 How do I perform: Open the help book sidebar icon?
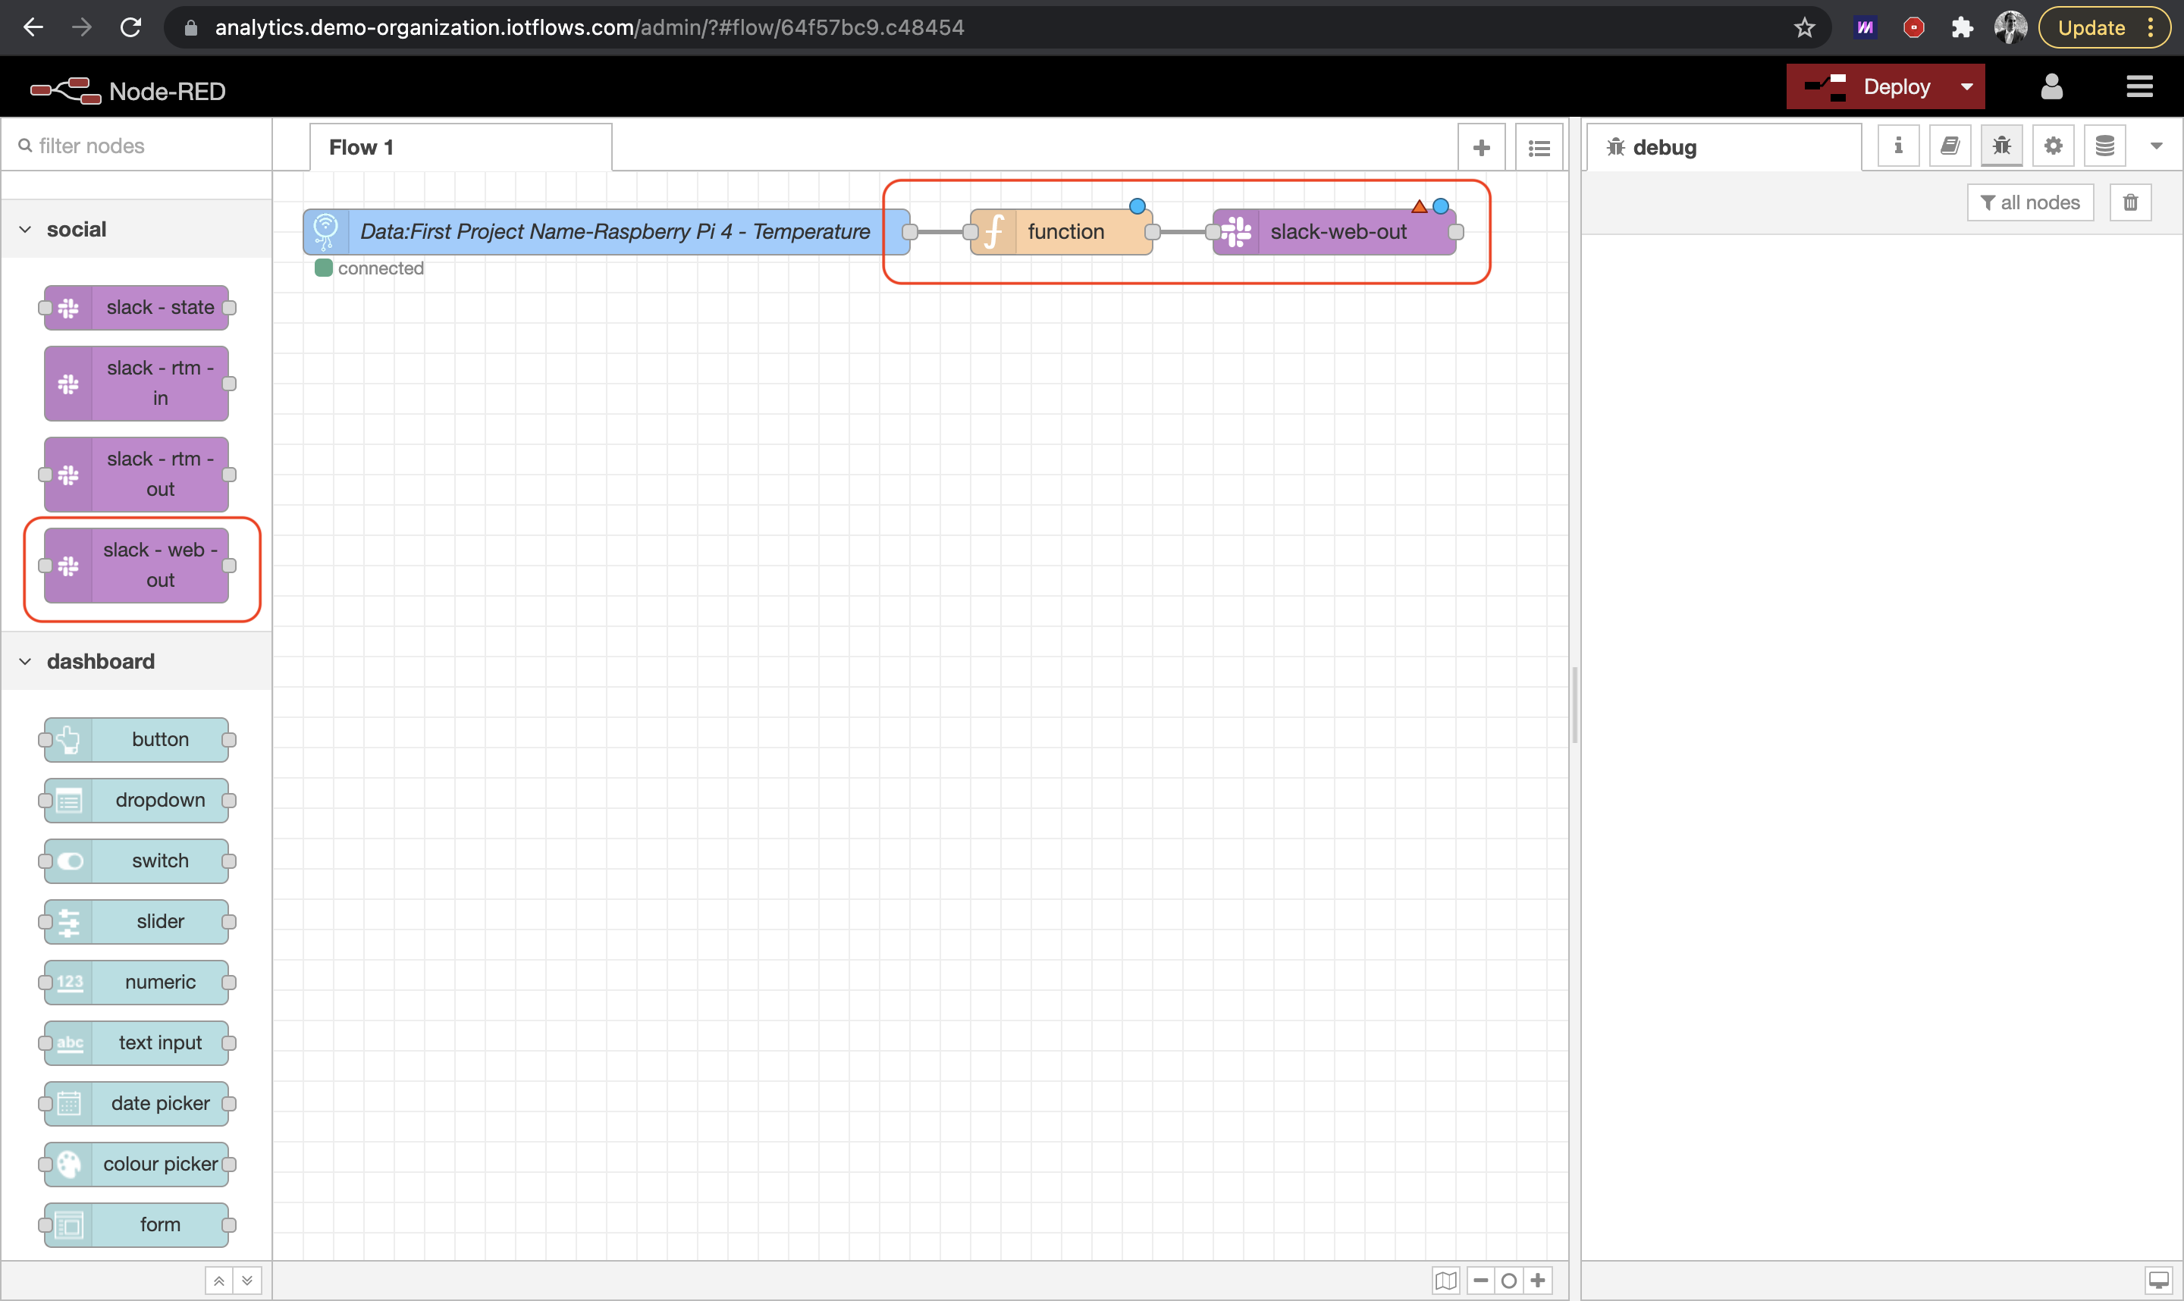click(1950, 146)
